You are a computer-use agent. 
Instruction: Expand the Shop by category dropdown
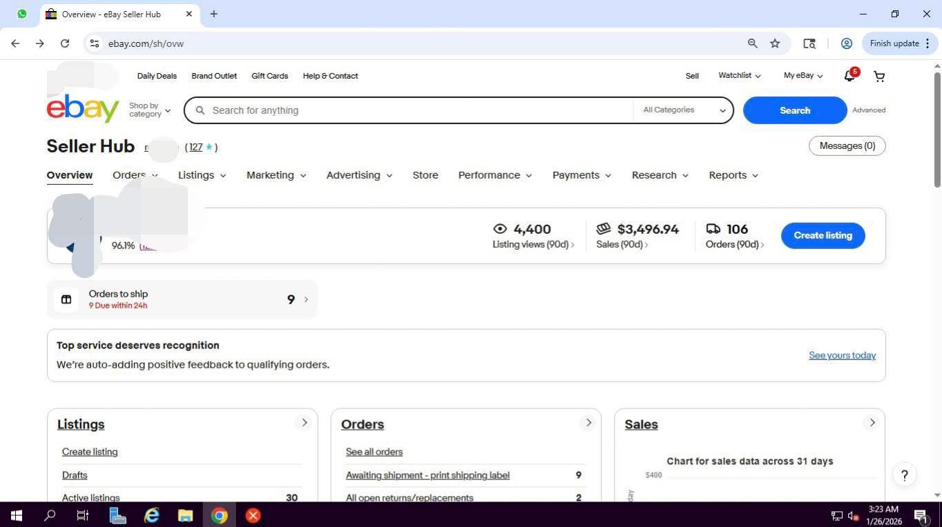point(149,110)
